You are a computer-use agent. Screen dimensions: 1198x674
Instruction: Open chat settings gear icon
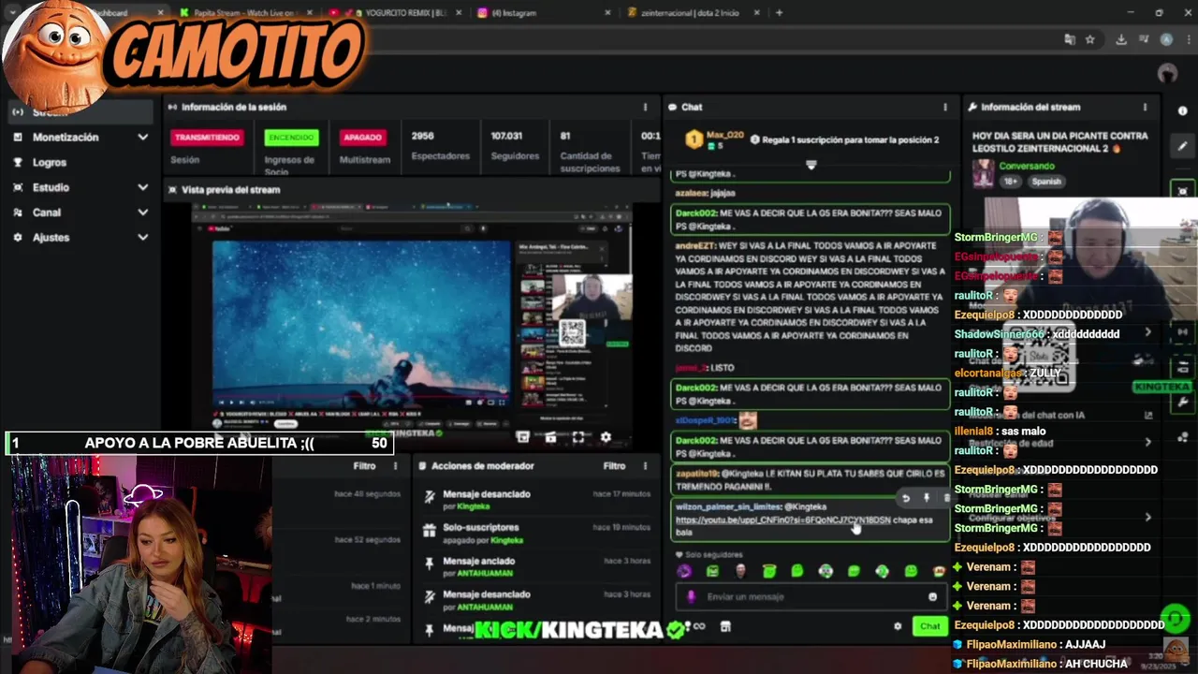(x=898, y=626)
